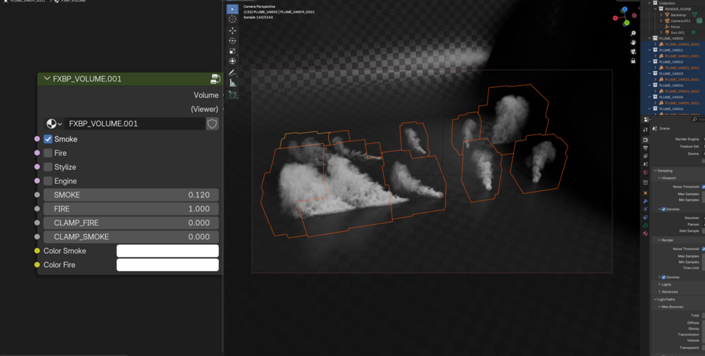This screenshot has height=356, width=705.
Task: Expand the Backdrop object in outliner
Action: (661, 15)
